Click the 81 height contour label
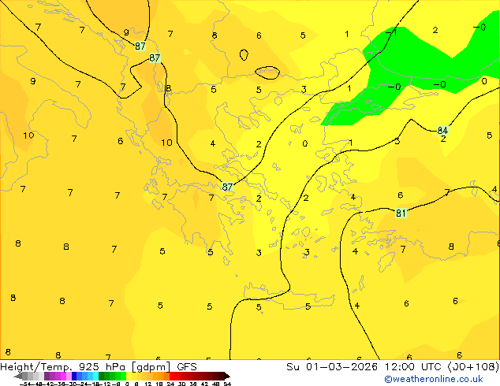Viewport: 500px width, 386px height. point(401,213)
